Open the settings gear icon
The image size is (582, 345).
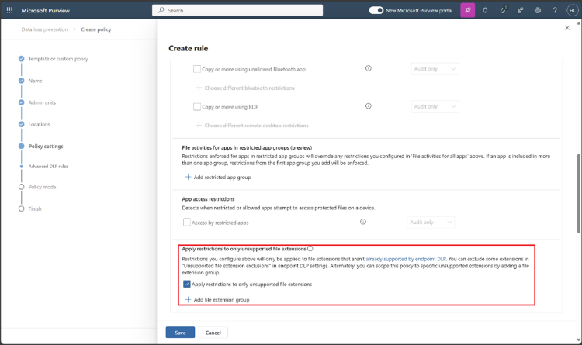point(538,10)
